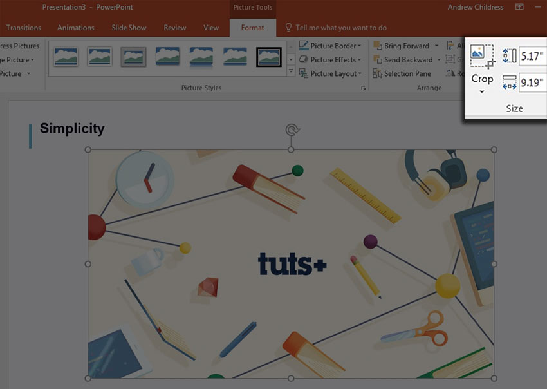
Task: Click Send Backward button
Action: point(408,60)
